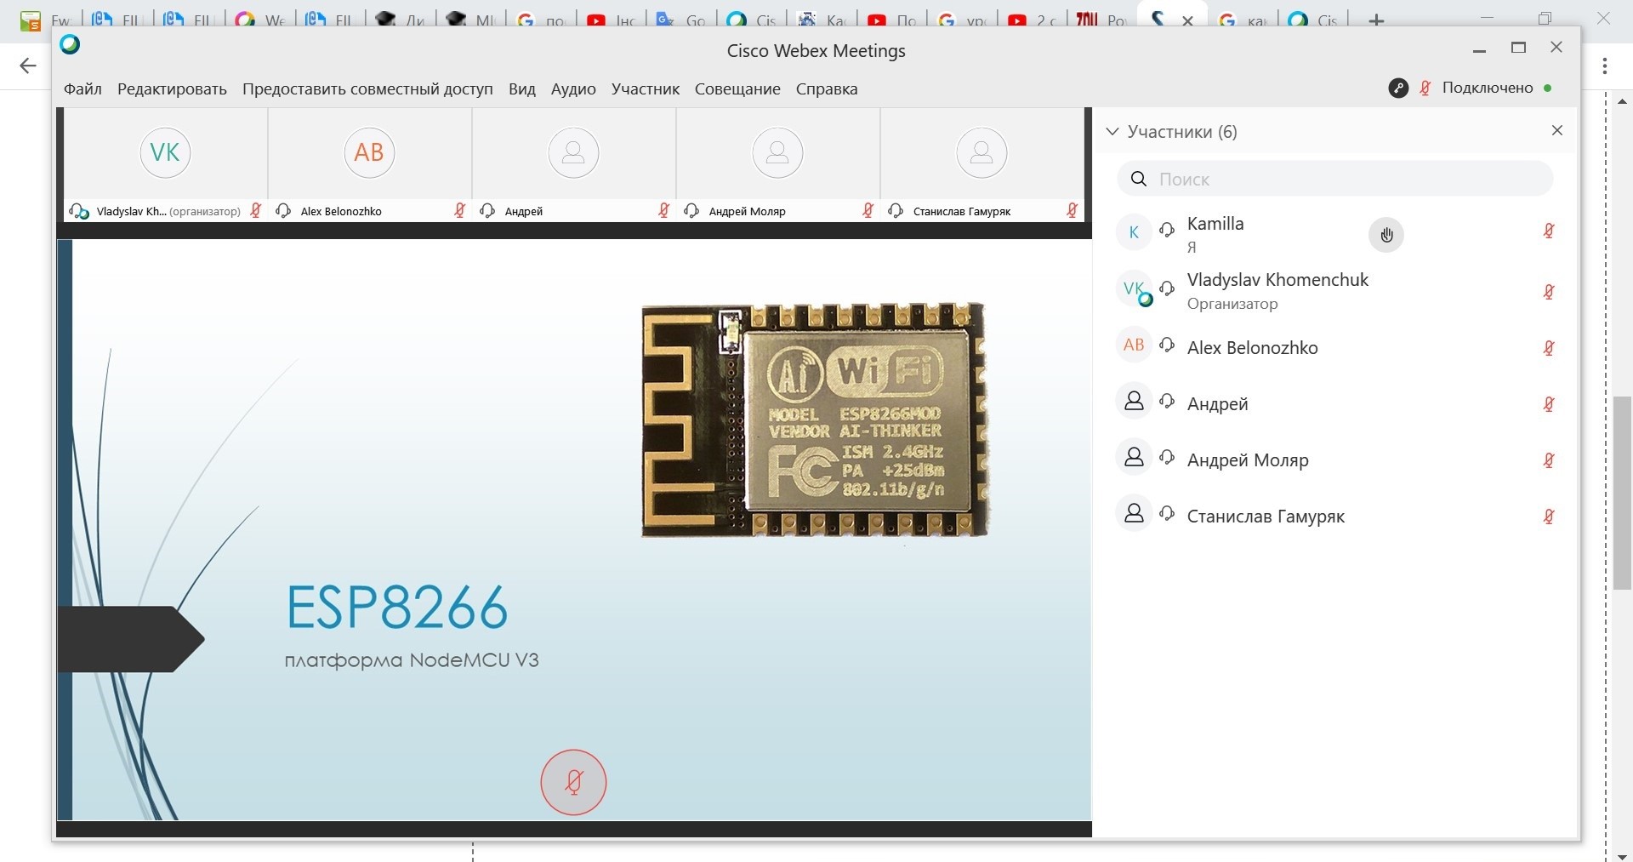Image resolution: width=1633 pixels, height=862 pixels.
Task: Unmute with the red microphone button on slide
Action: [573, 782]
